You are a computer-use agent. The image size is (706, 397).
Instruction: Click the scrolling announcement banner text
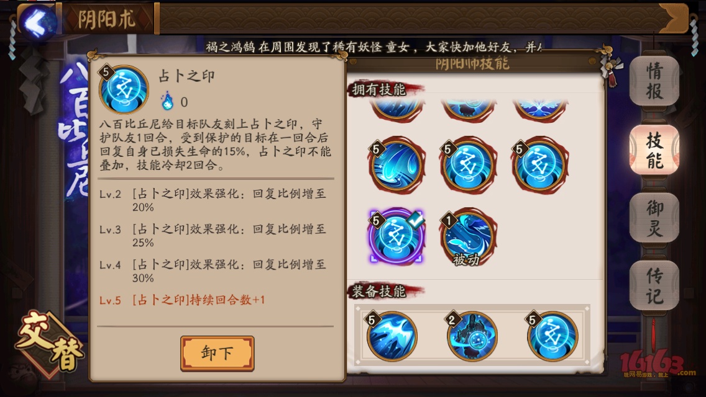point(374,47)
